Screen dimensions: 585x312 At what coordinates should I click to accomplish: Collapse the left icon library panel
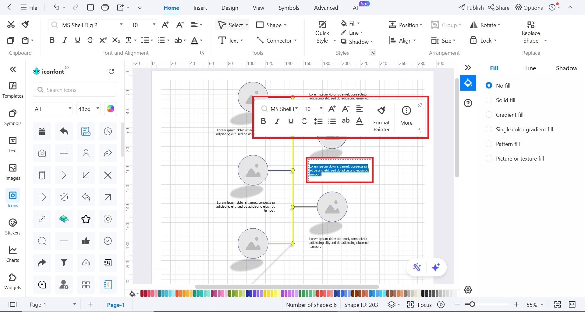coord(13,69)
